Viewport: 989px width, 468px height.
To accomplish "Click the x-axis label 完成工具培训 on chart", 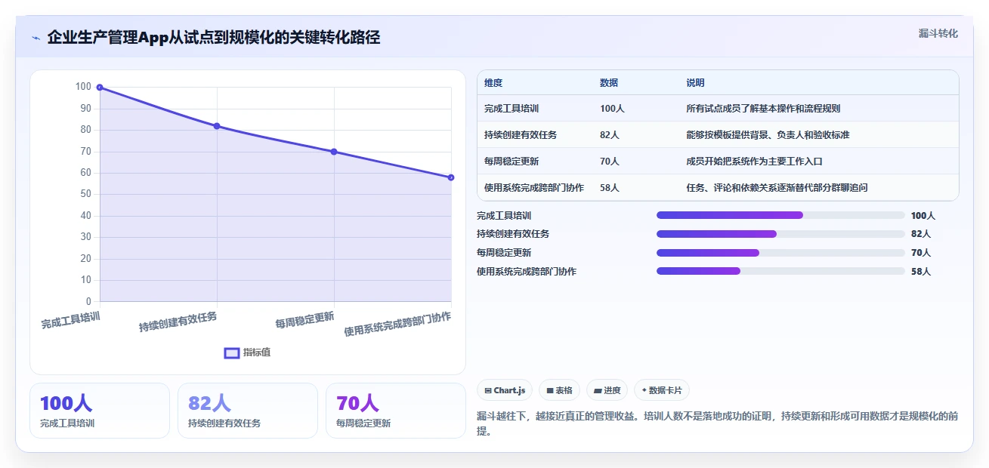I will [x=70, y=320].
